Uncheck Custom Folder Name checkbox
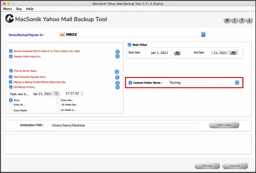Image resolution: width=256 pixels, height=173 pixels. 130,82
